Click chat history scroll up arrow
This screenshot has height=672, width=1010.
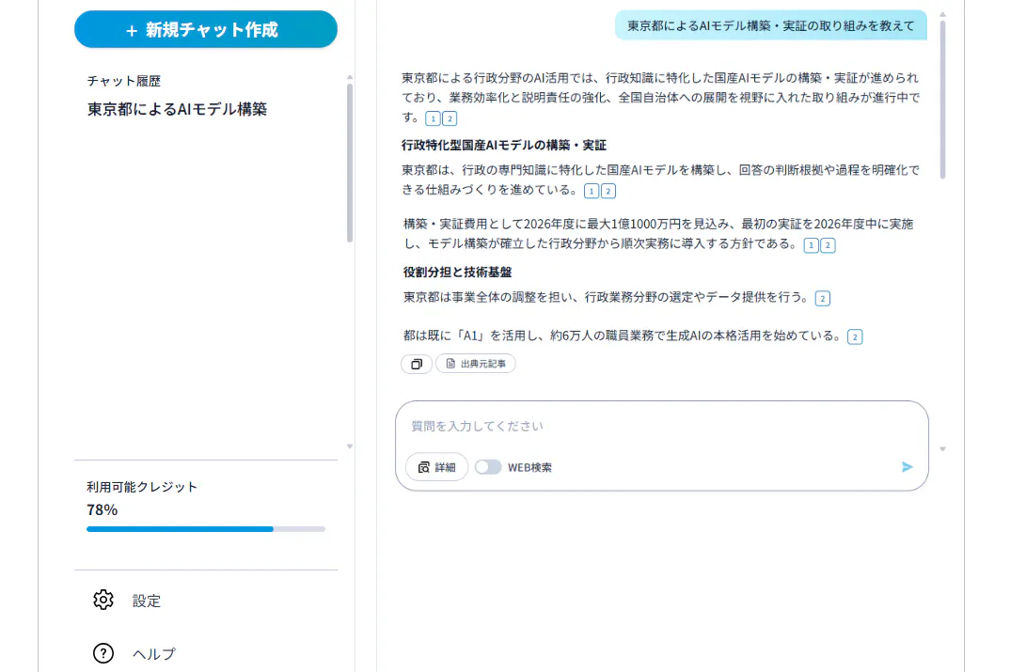[x=350, y=77]
